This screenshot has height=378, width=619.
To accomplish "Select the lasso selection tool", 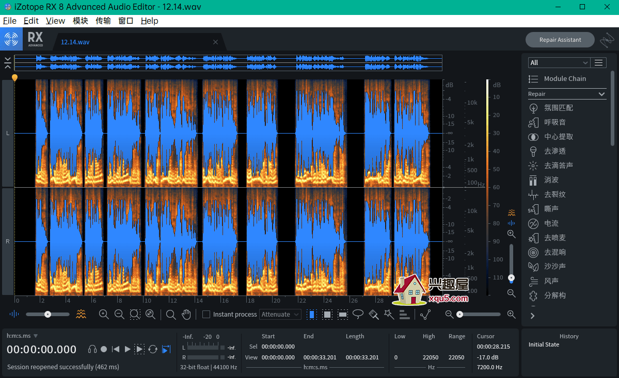I will [358, 314].
